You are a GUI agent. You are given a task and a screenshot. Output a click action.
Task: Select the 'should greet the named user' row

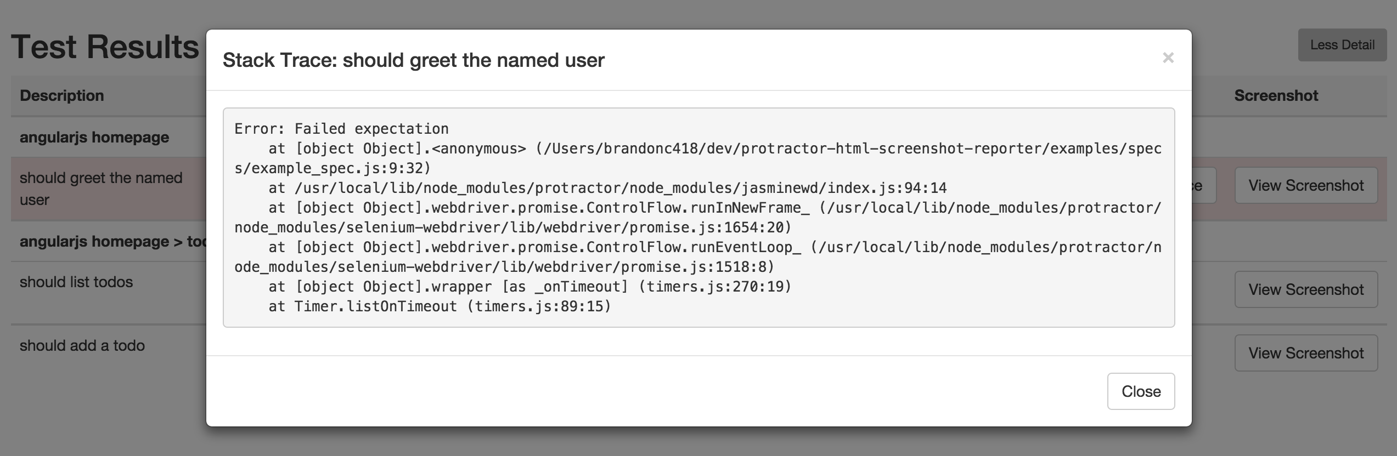pos(102,188)
